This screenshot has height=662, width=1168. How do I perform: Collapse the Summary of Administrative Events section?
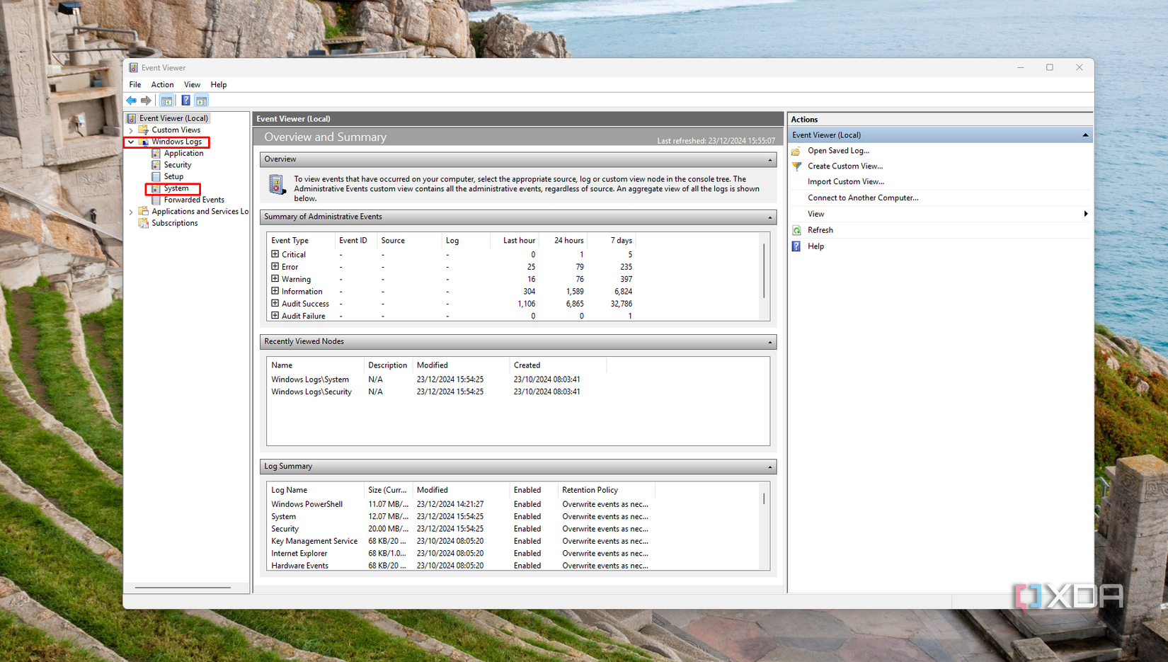pyautogui.click(x=769, y=217)
